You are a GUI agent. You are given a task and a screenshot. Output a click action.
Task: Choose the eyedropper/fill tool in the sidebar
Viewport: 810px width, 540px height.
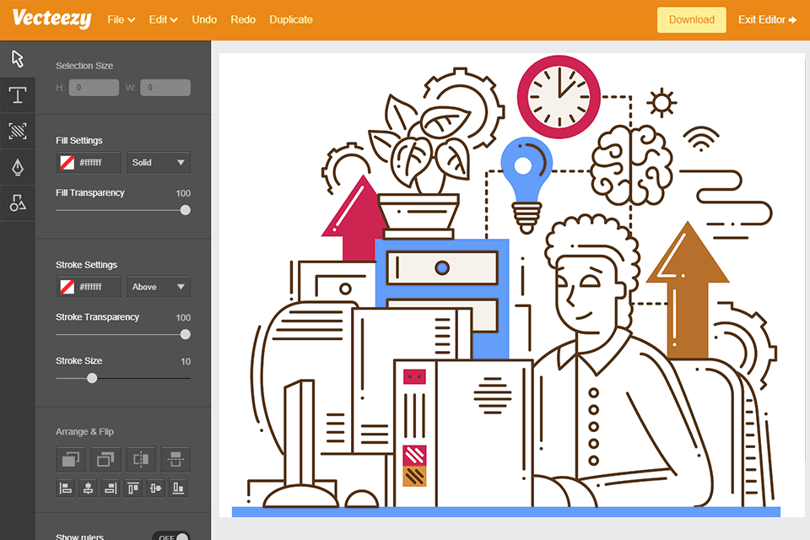point(17,167)
